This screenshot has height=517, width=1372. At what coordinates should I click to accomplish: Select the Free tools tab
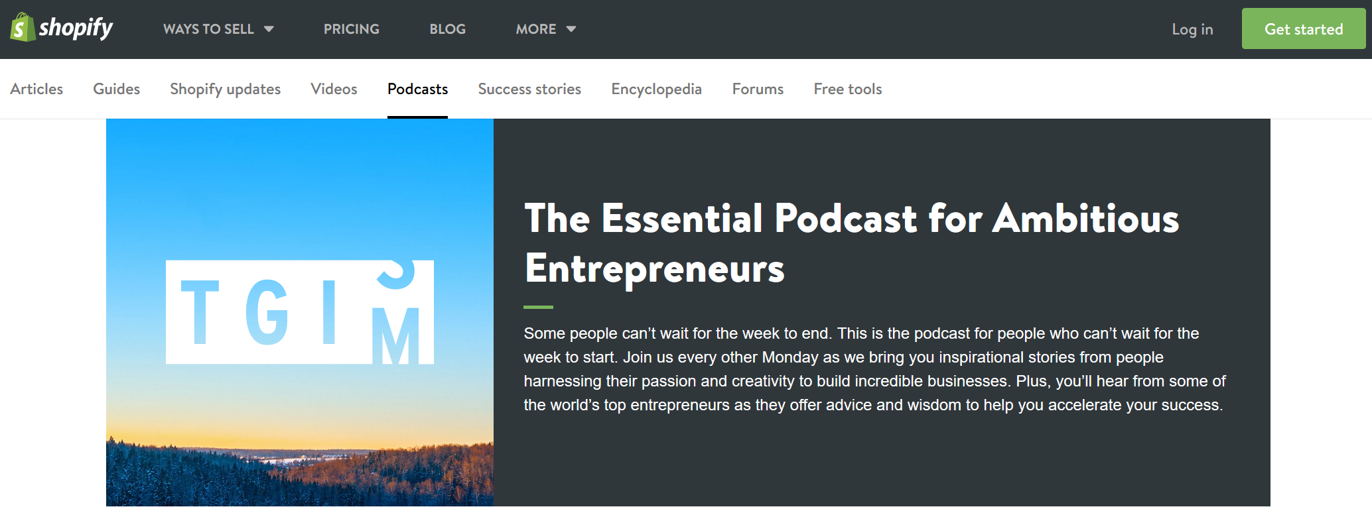click(x=847, y=89)
